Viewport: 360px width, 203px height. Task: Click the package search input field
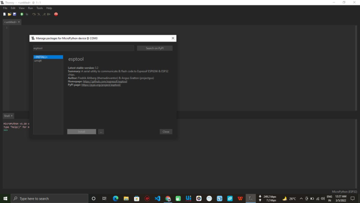coord(83,48)
